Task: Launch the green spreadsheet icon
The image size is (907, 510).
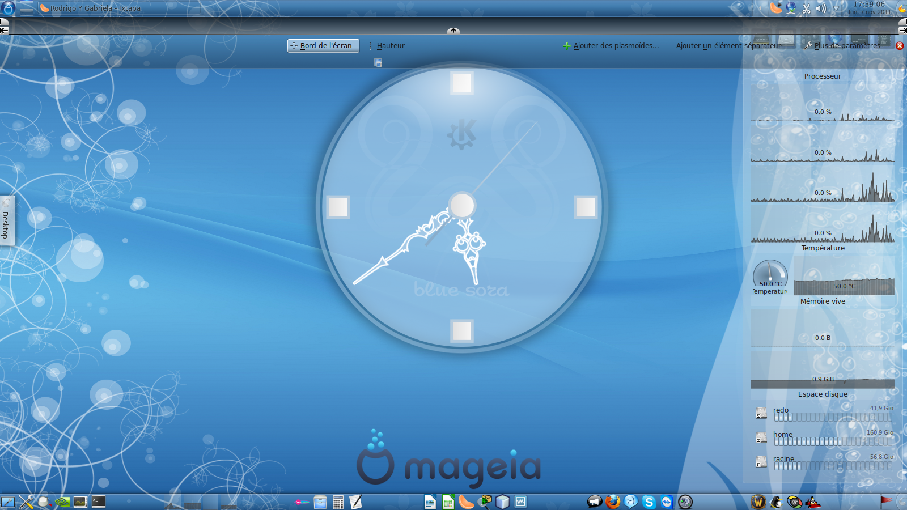Action: (448, 501)
